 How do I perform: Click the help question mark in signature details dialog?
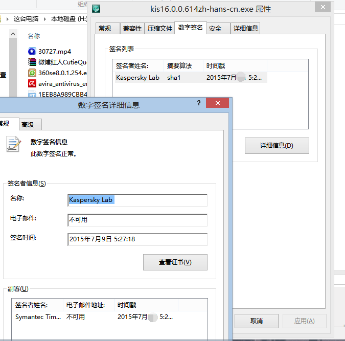199,103
